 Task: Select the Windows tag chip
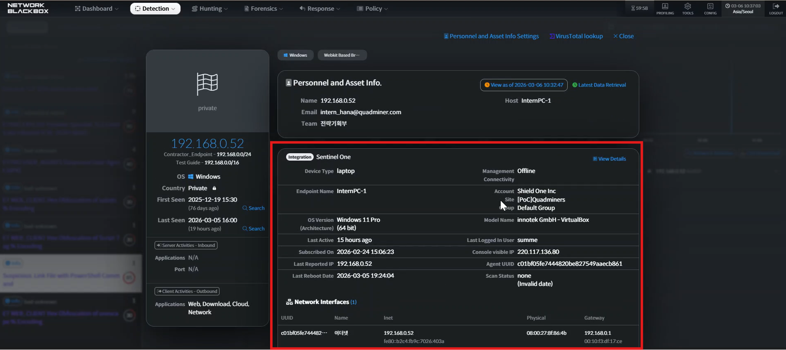coord(295,55)
